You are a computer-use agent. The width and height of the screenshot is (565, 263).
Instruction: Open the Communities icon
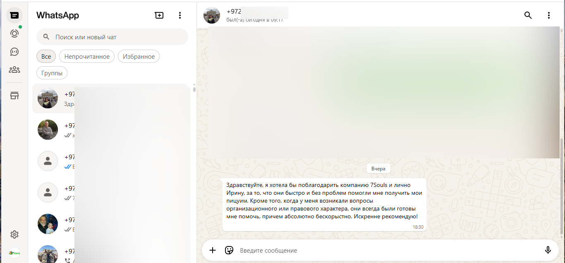(x=14, y=69)
